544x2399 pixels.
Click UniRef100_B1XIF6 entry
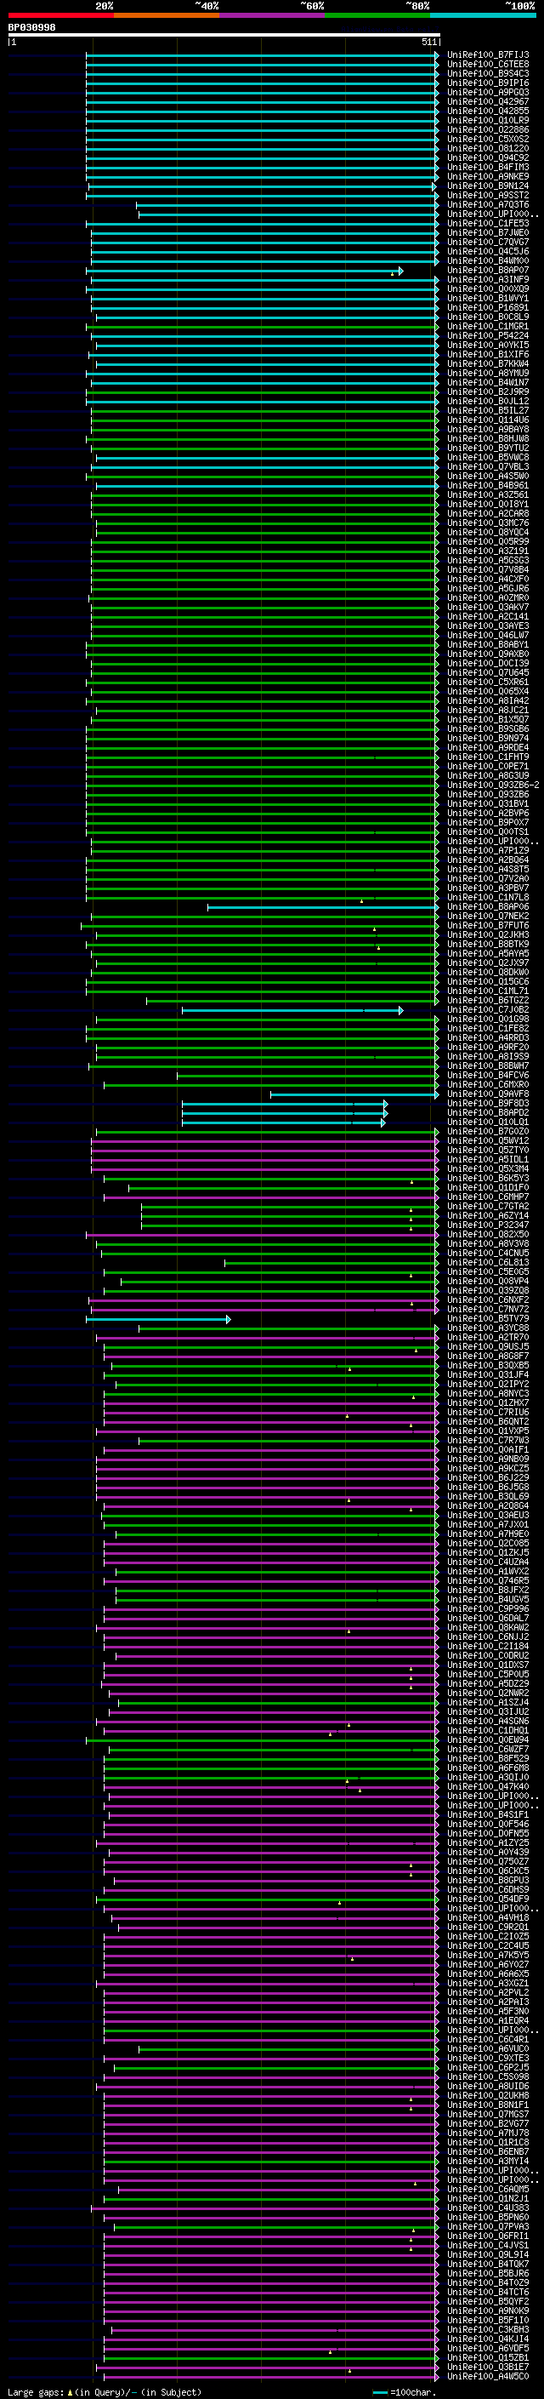pyautogui.click(x=488, y=355)
